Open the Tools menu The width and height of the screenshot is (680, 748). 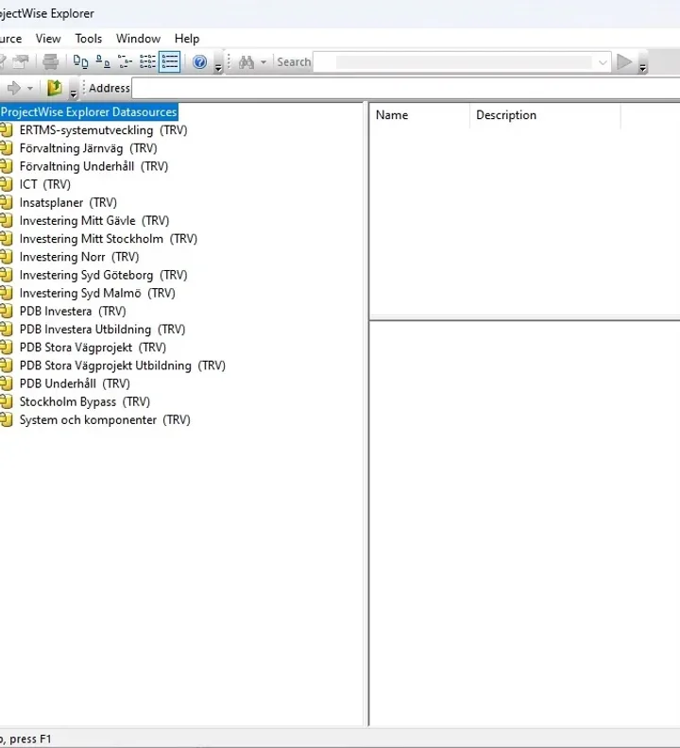tap(88, 39)
